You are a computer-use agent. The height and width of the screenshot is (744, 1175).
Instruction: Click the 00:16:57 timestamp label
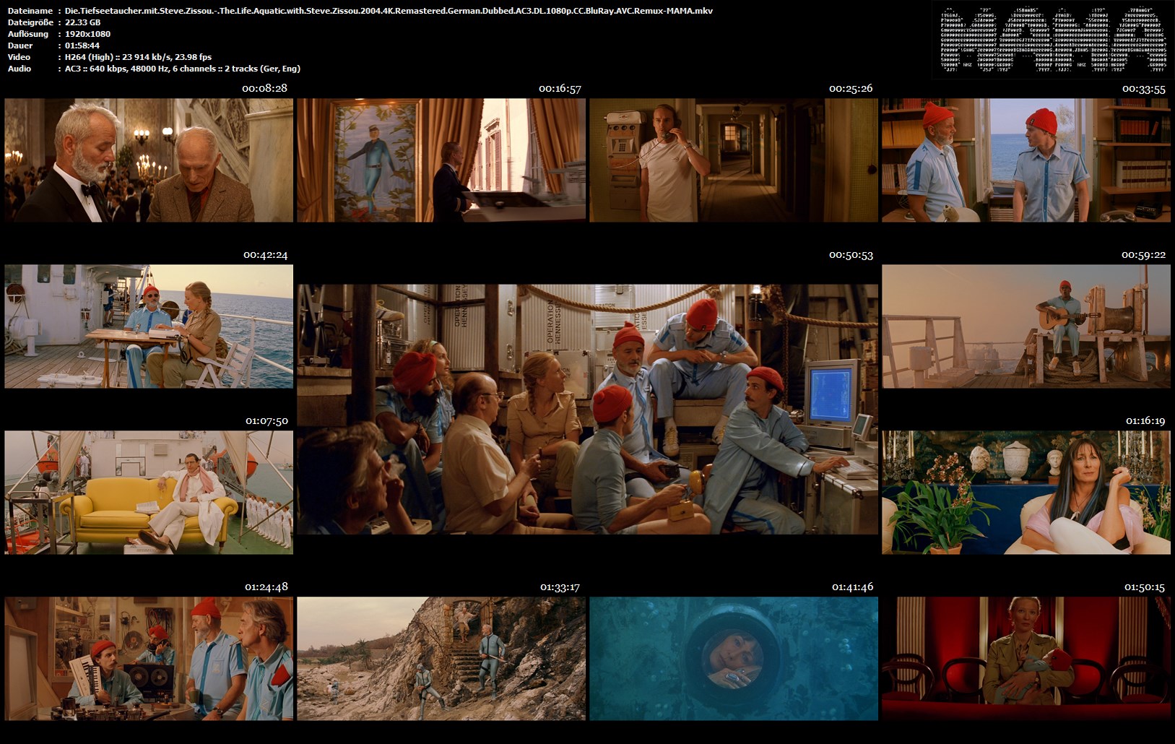[x=560, y=88]
